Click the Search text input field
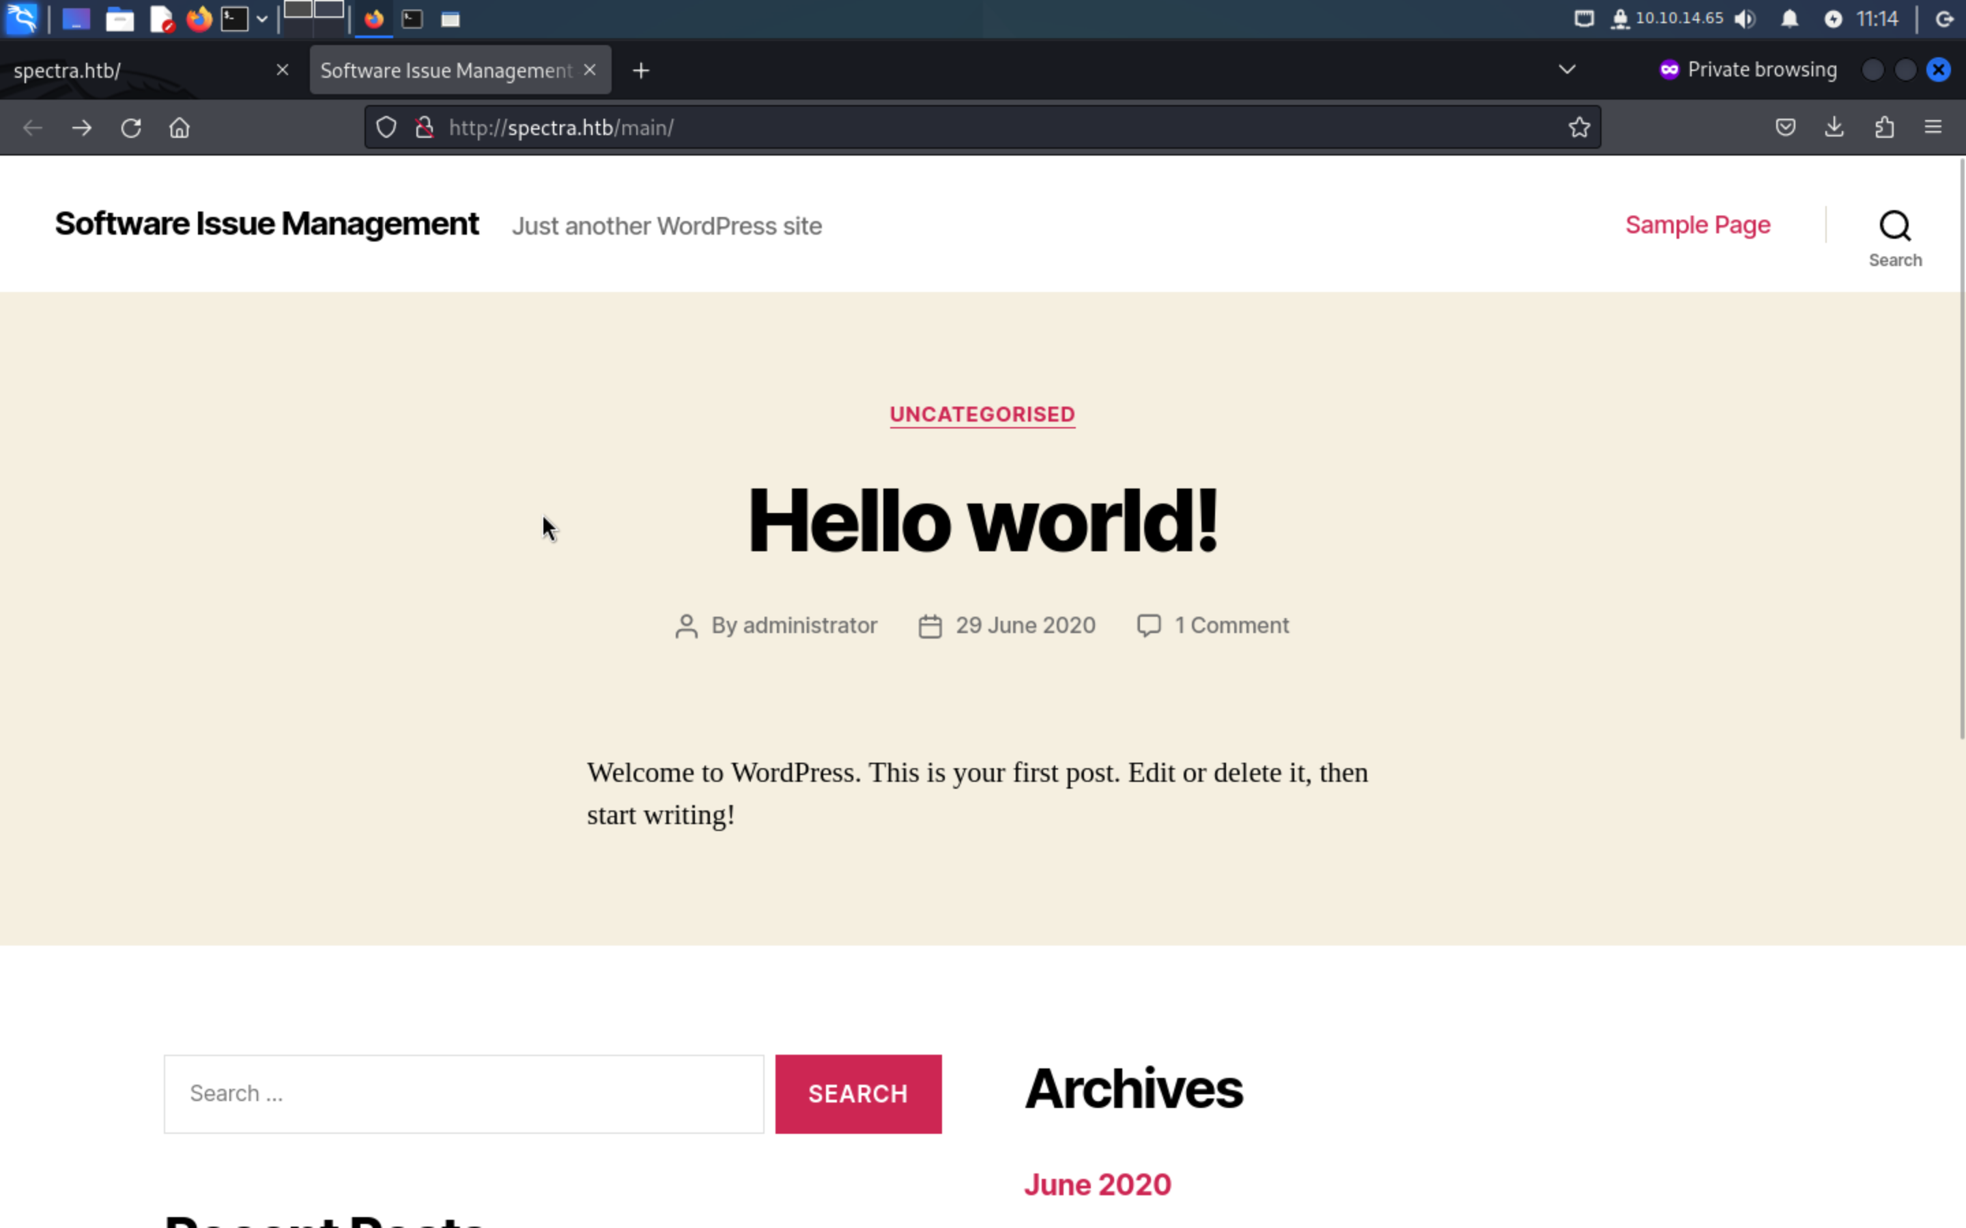 464,1093
